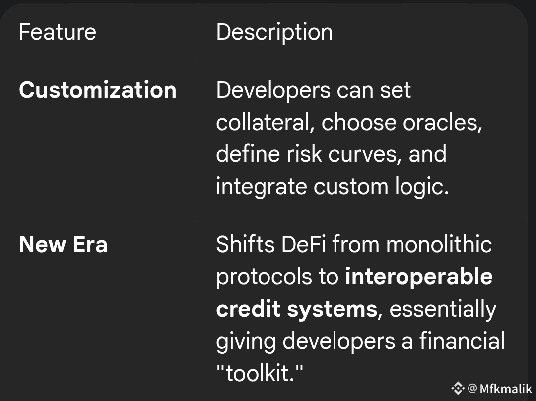
Task: Click the "integrate custom logic." line
Action: (x=332, y=187)
